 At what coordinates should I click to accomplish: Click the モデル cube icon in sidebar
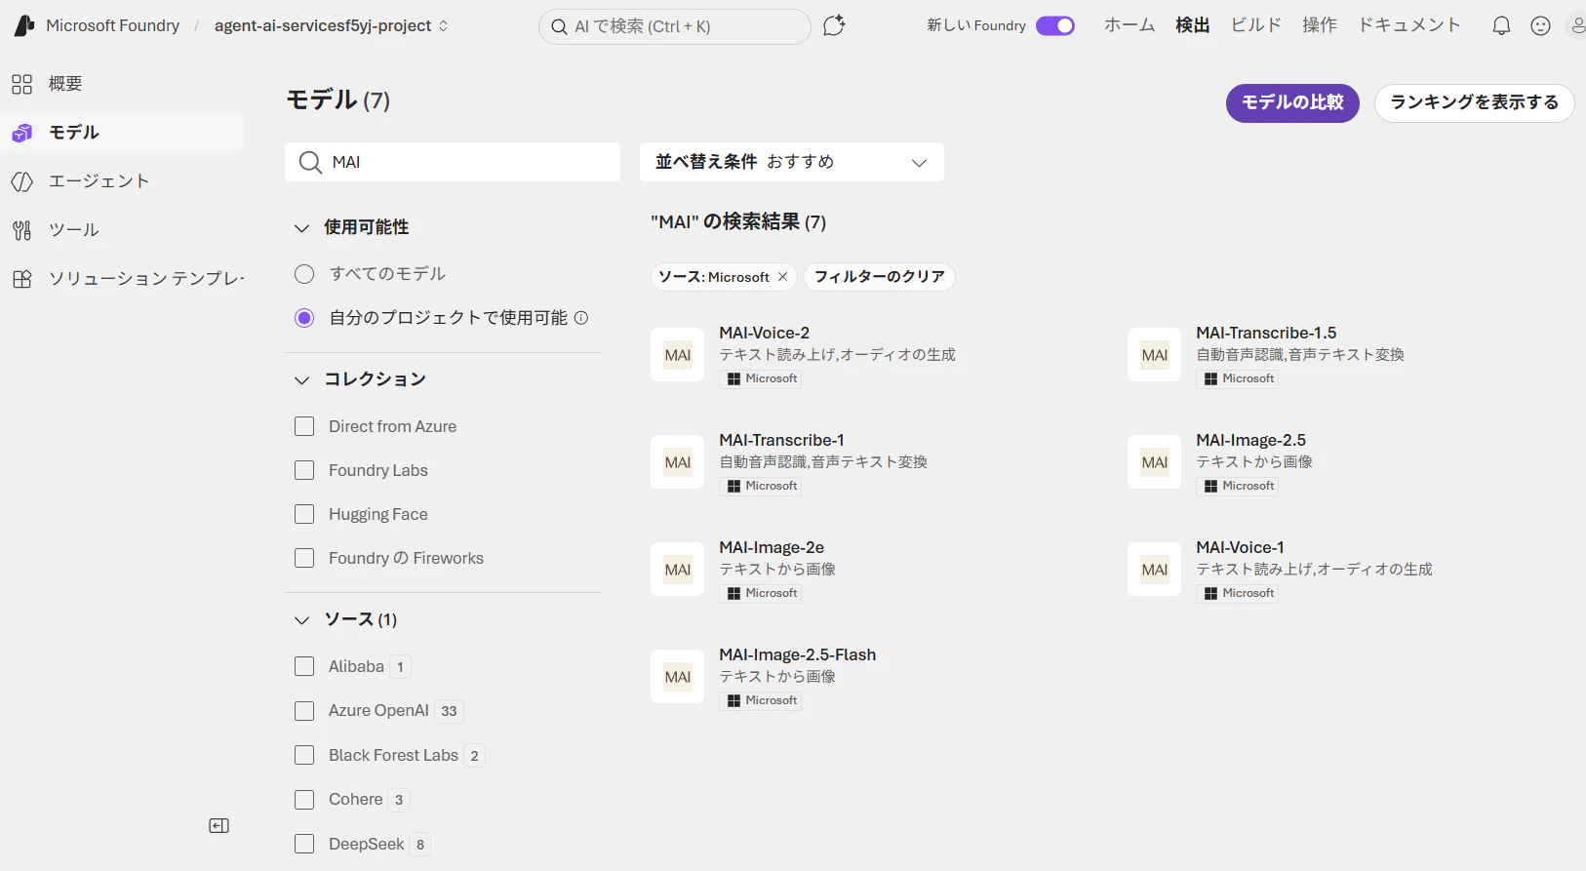[x=22, y=133]
